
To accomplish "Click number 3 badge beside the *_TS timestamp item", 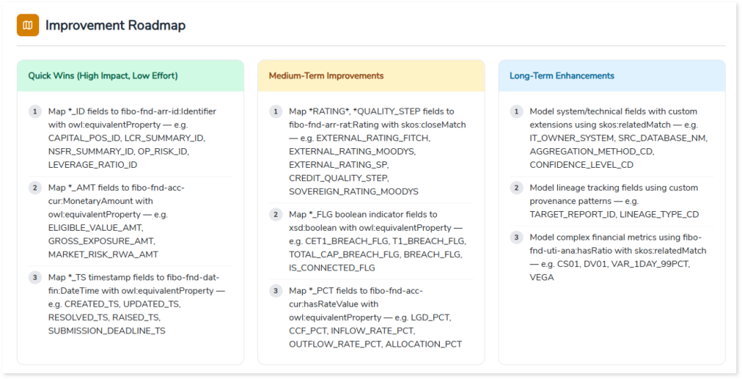I will point(35,278).
